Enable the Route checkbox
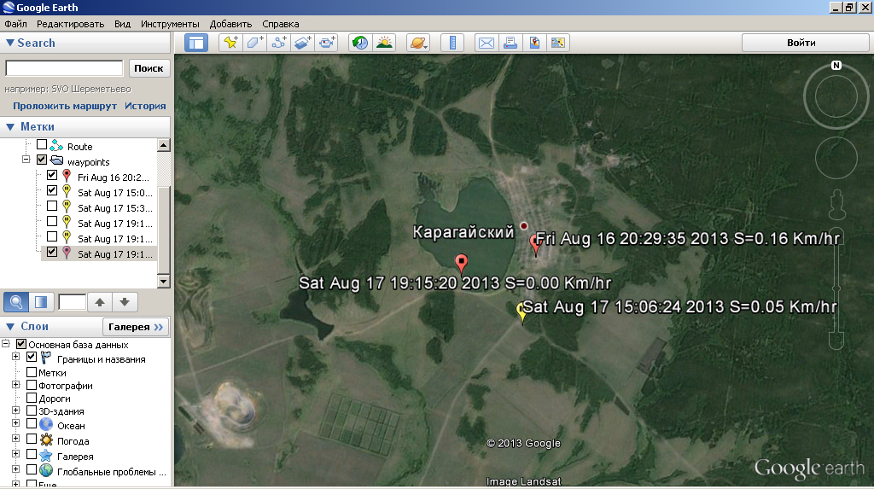 (42, 144)
